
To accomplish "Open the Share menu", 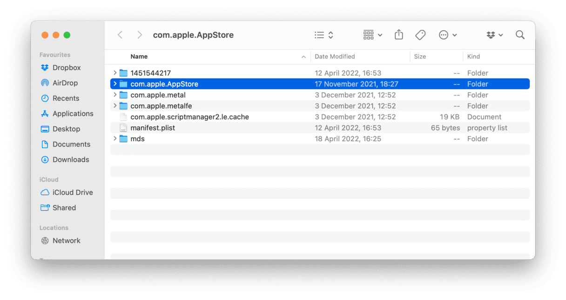I will 399,35.
